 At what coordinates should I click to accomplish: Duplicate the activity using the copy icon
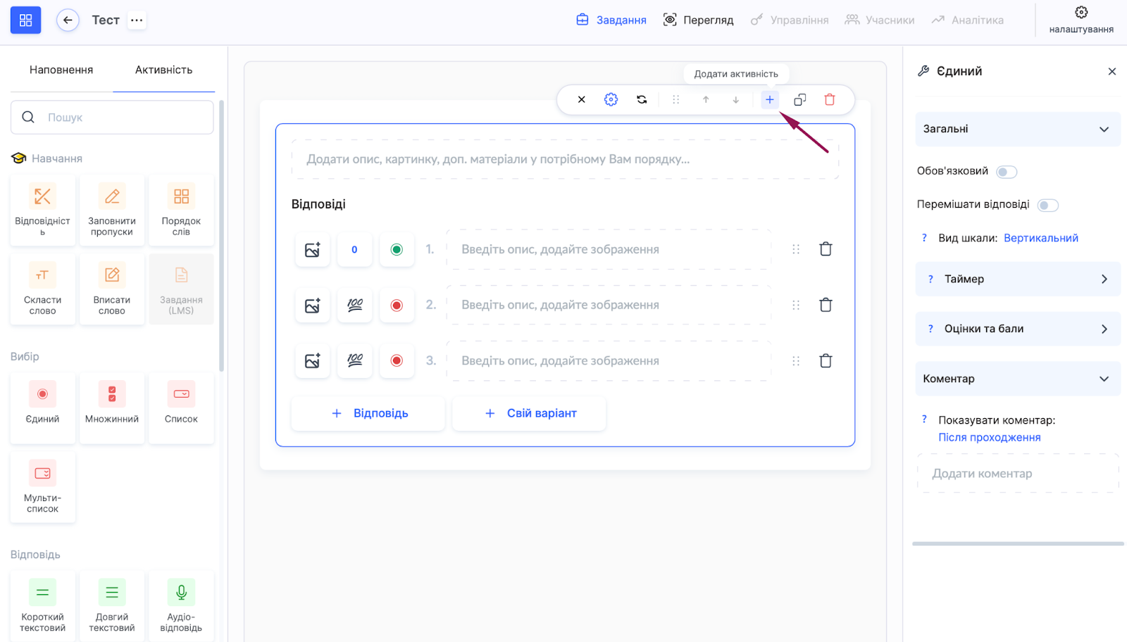point(799,100)
